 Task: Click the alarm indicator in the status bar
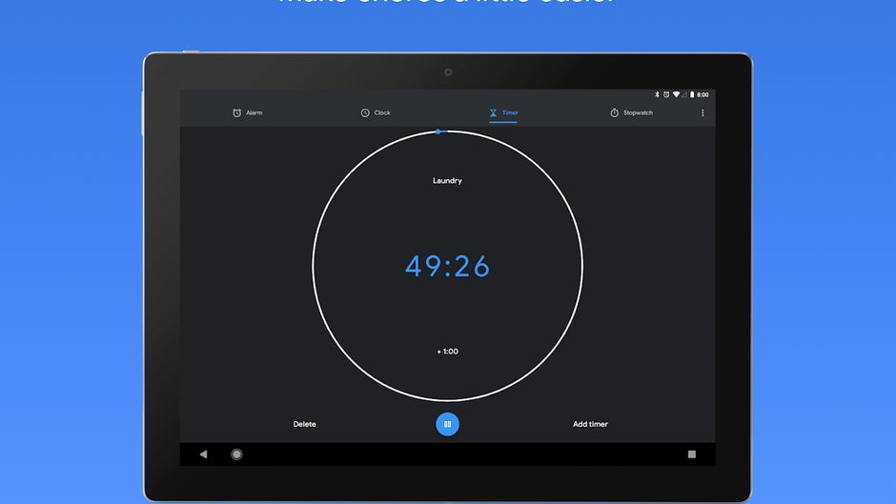[665, 95]
